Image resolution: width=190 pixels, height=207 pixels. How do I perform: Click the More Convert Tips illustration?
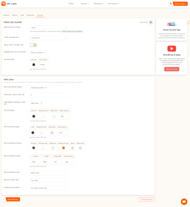coord(172,24)
